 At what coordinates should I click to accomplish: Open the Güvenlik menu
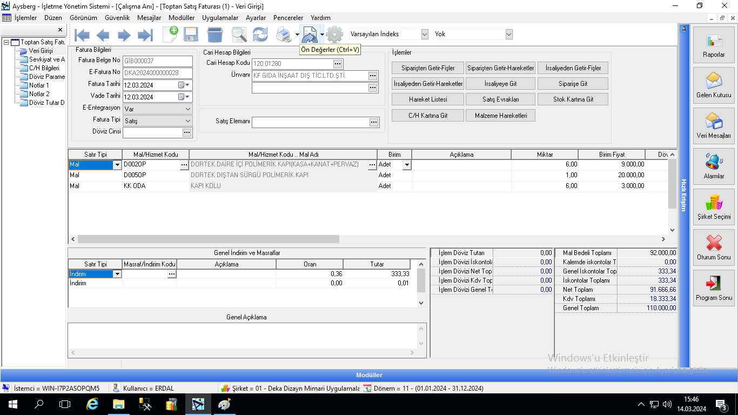pos(117,18)
